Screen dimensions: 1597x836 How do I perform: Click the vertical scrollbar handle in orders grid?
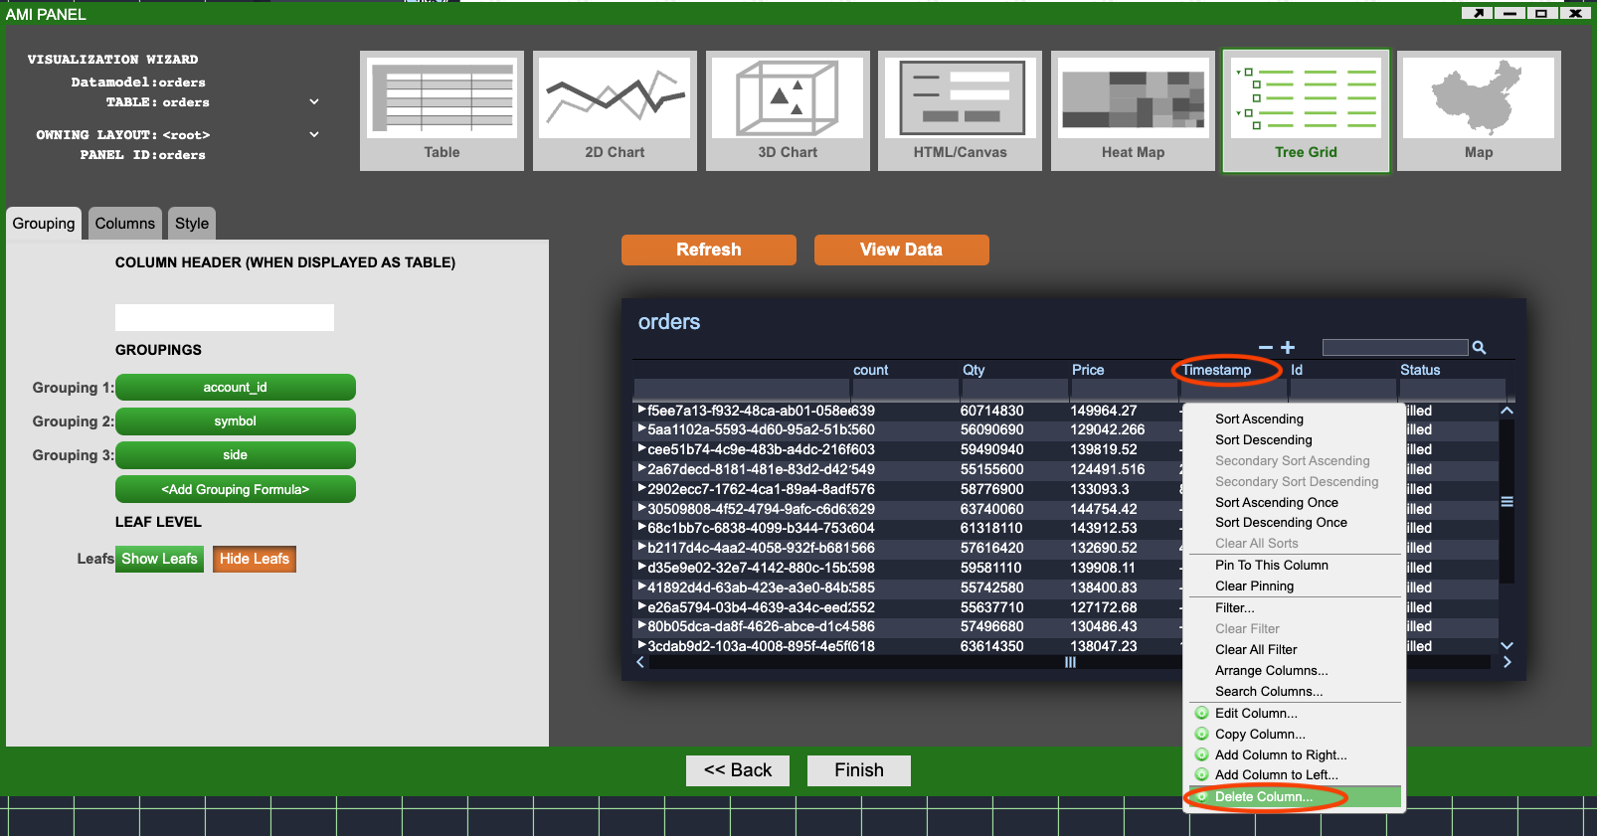[1507, 502]
